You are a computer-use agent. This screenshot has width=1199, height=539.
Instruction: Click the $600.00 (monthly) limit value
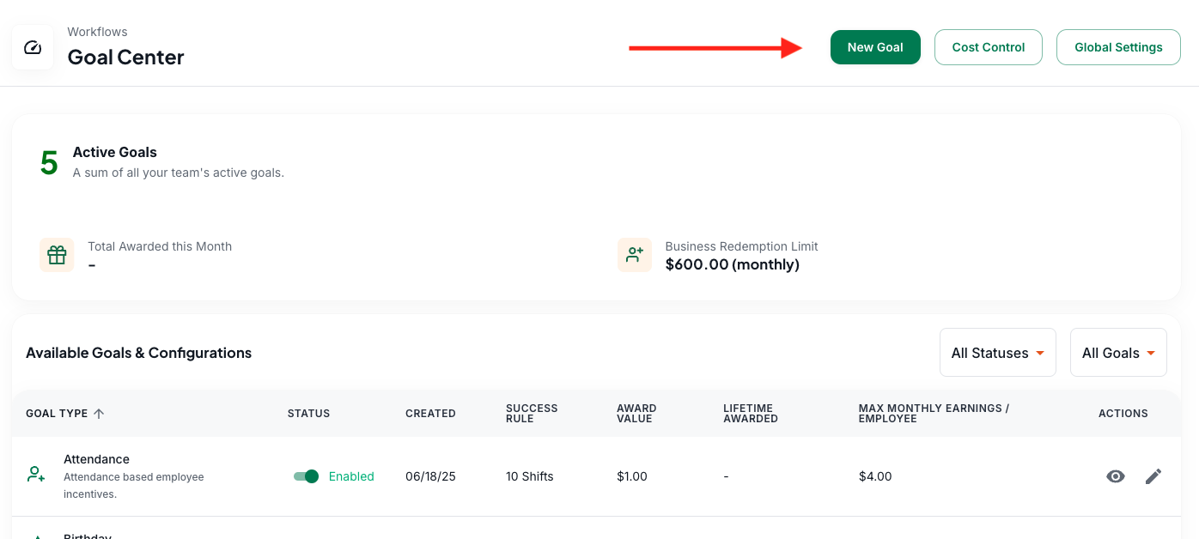tap(733, 264)
